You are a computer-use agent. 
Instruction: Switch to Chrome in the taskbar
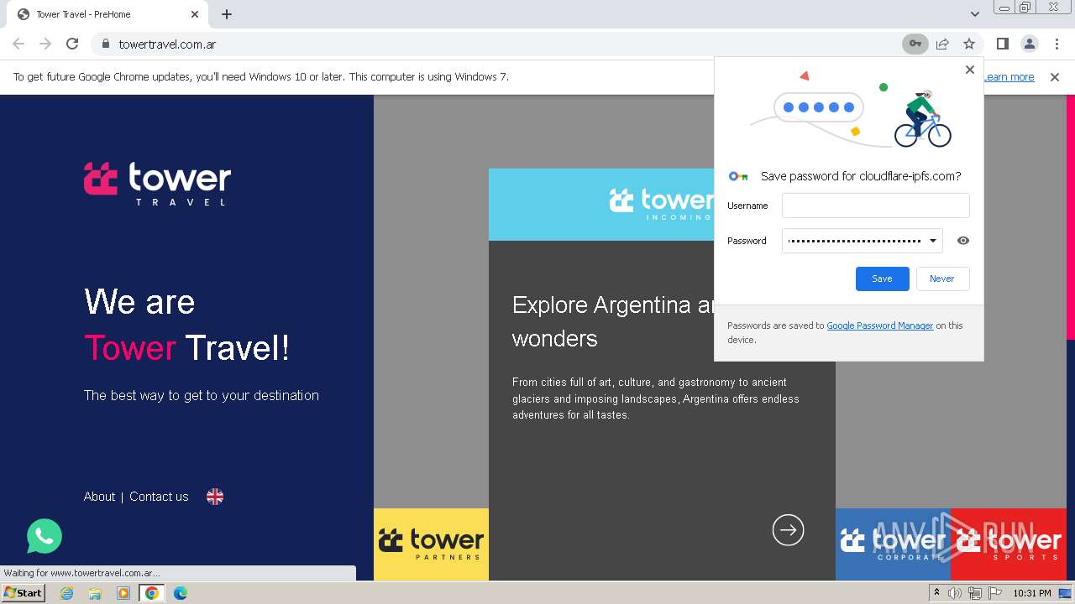click(x=152, y=593)
